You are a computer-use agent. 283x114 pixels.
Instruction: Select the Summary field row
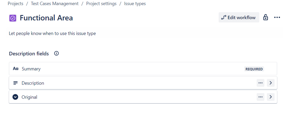click(143, 69)
